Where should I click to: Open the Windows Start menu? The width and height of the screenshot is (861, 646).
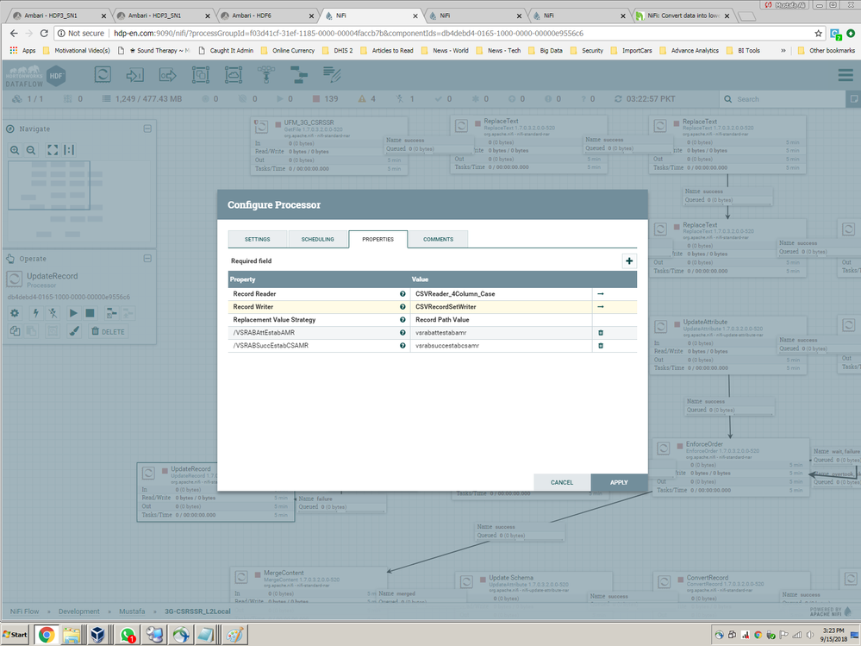point(15,635)
